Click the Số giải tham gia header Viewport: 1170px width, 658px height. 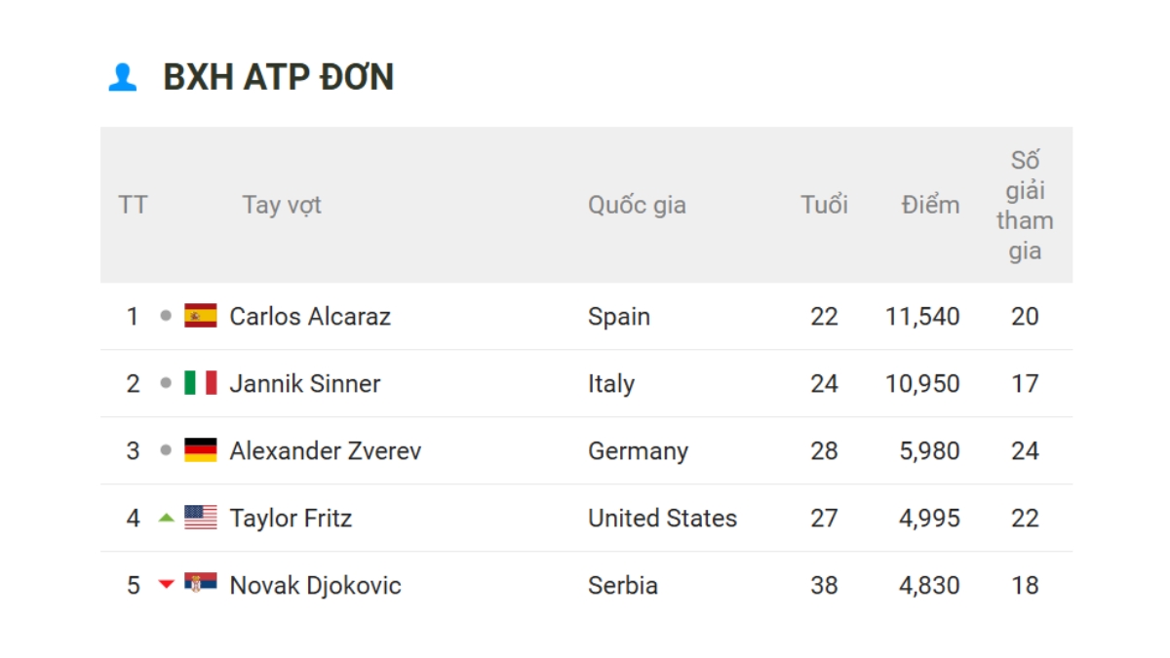pyautogui.click(x=1025, y=205)
